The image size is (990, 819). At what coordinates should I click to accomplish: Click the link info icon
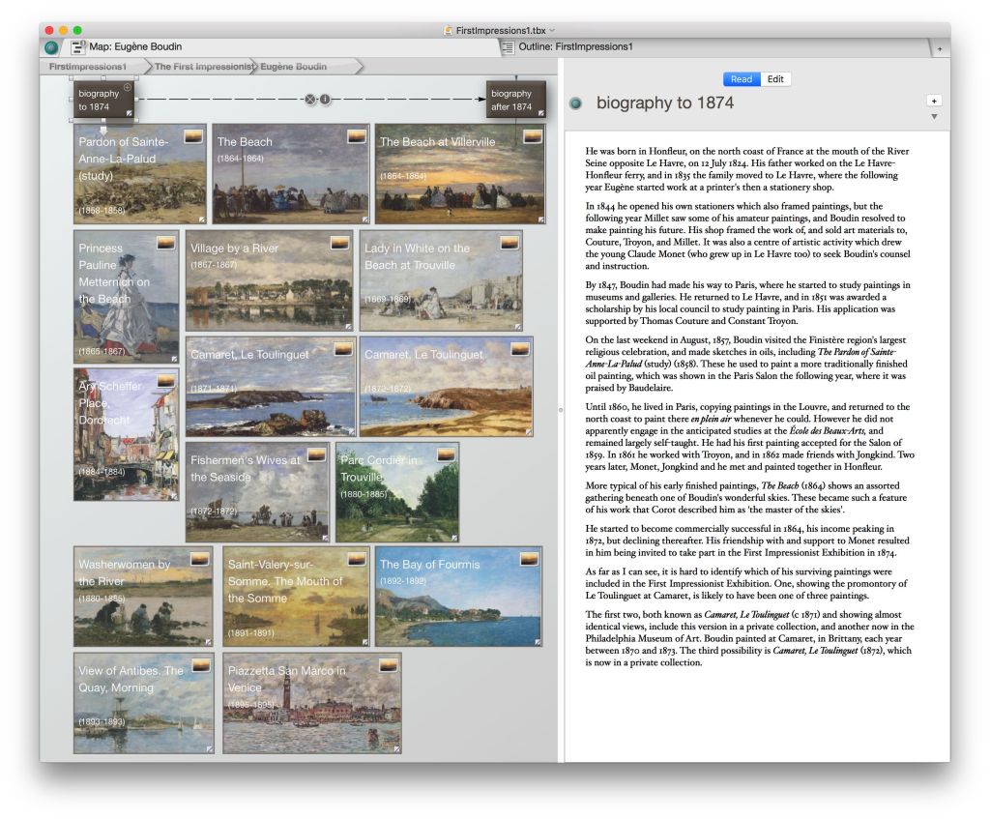[325, 100]
